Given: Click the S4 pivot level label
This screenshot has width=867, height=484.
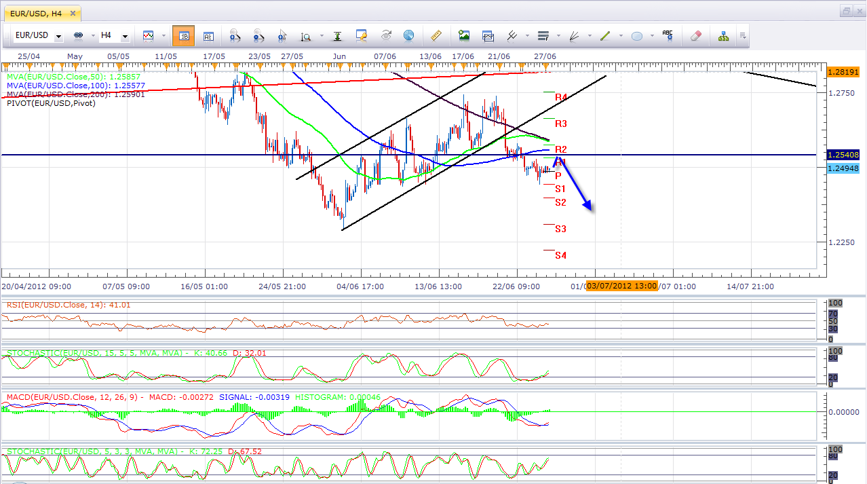Looking at the screenshot, I should (x=560, y=255).
